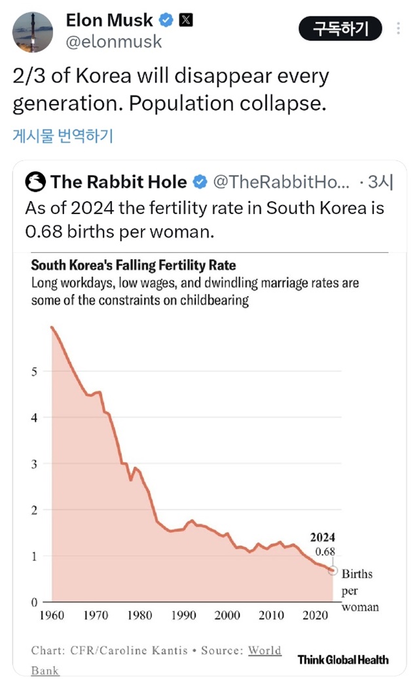This screenshot has height=679, width=419.
Task: Open The Rabbit Hole account name
Action: click(118, 181)
